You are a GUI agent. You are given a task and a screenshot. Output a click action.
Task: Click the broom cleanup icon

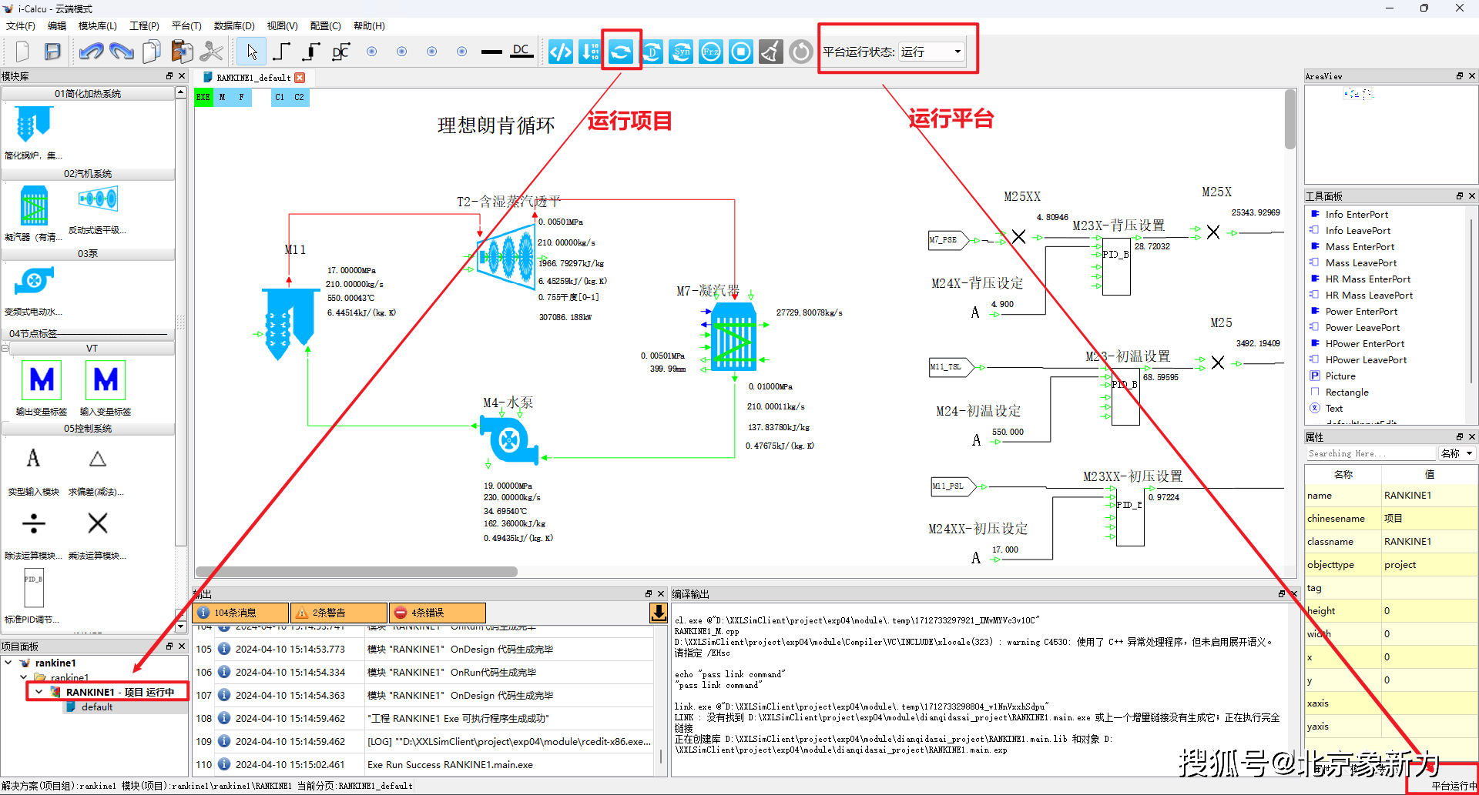click(x=771, y=52)
